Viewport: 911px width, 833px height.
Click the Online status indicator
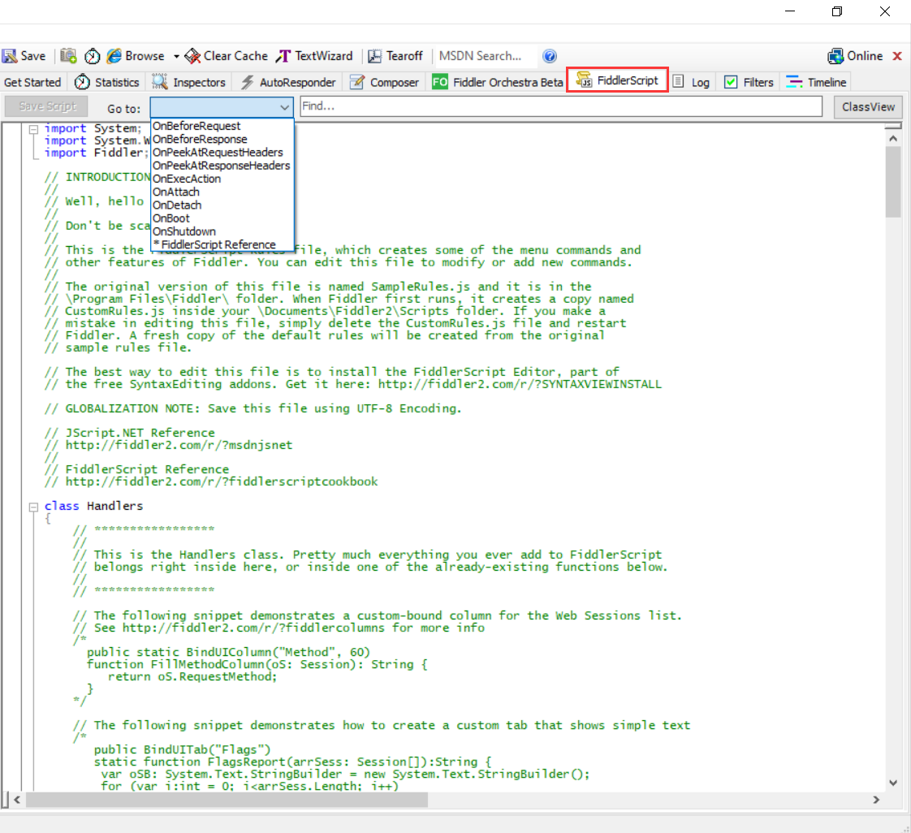(855, 56)
